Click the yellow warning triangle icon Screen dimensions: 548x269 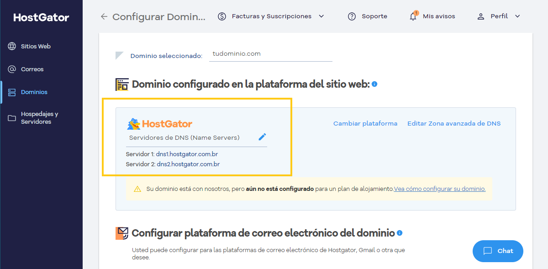[x=137, y=189]
